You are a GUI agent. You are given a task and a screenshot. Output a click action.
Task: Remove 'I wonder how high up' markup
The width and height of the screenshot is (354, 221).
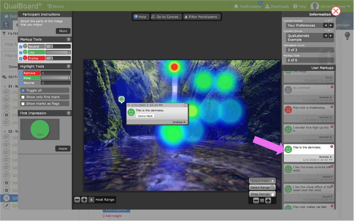pyautogui.click(x=332, y=127)
